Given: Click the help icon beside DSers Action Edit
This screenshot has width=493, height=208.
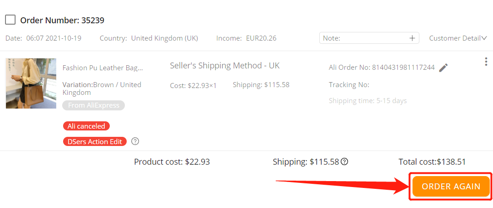Looking at the screenshot, I should pos(135,141).
